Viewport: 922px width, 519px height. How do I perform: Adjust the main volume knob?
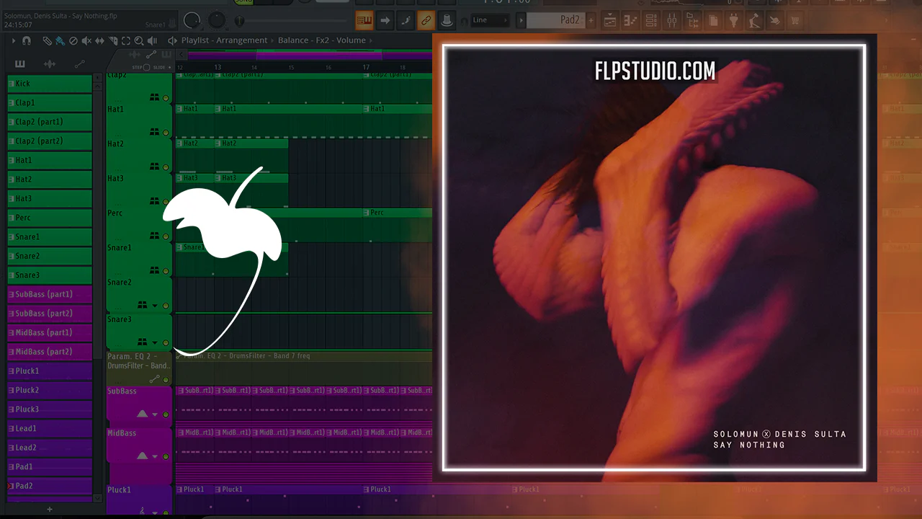(192, 20)
